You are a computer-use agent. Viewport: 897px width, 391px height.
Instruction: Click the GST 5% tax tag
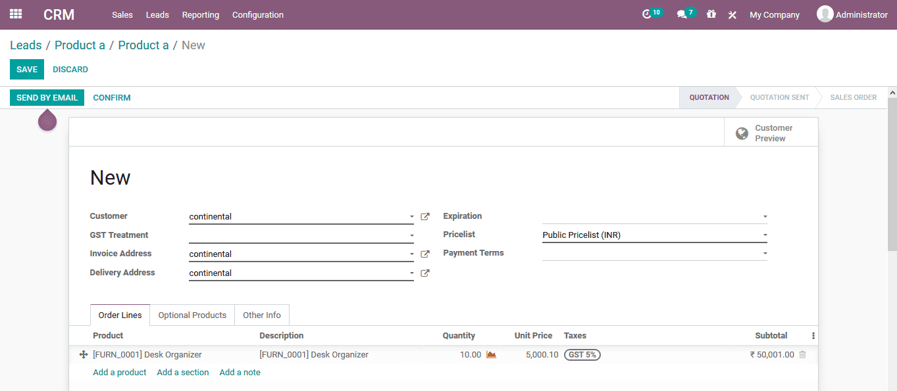point(582,354)
